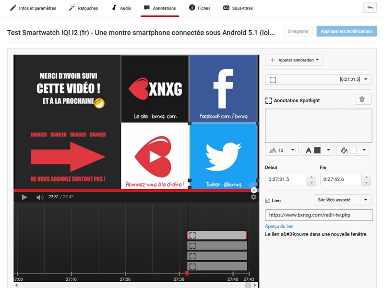
Task: Open the Ajouter annotation dropdown
Action: (294, 60)
